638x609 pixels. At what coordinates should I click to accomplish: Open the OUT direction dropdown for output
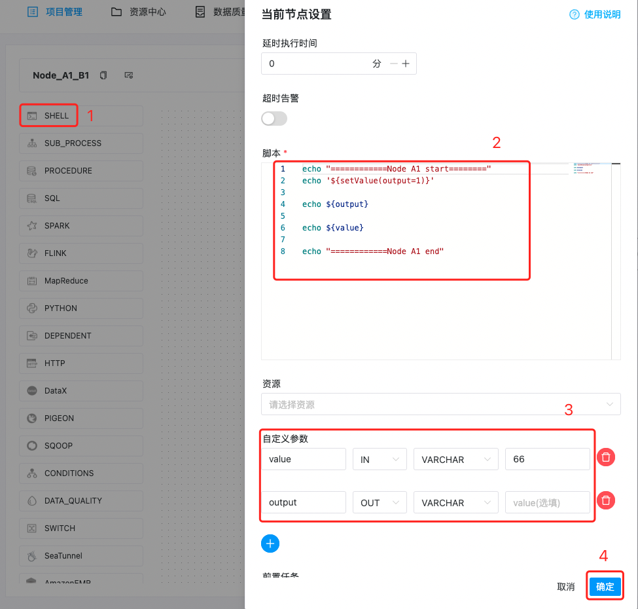[380, 502]
